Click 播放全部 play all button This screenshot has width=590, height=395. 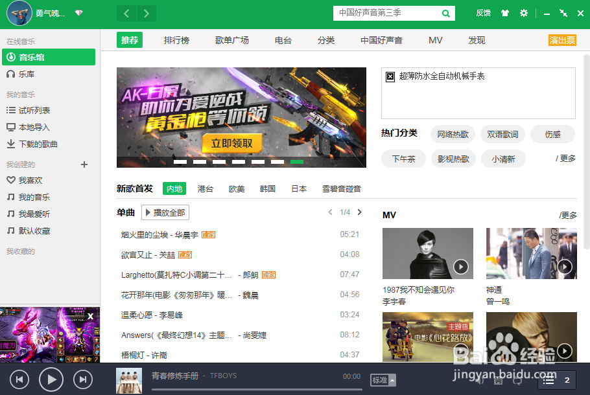pyautogui.click(x=165, y=212)
